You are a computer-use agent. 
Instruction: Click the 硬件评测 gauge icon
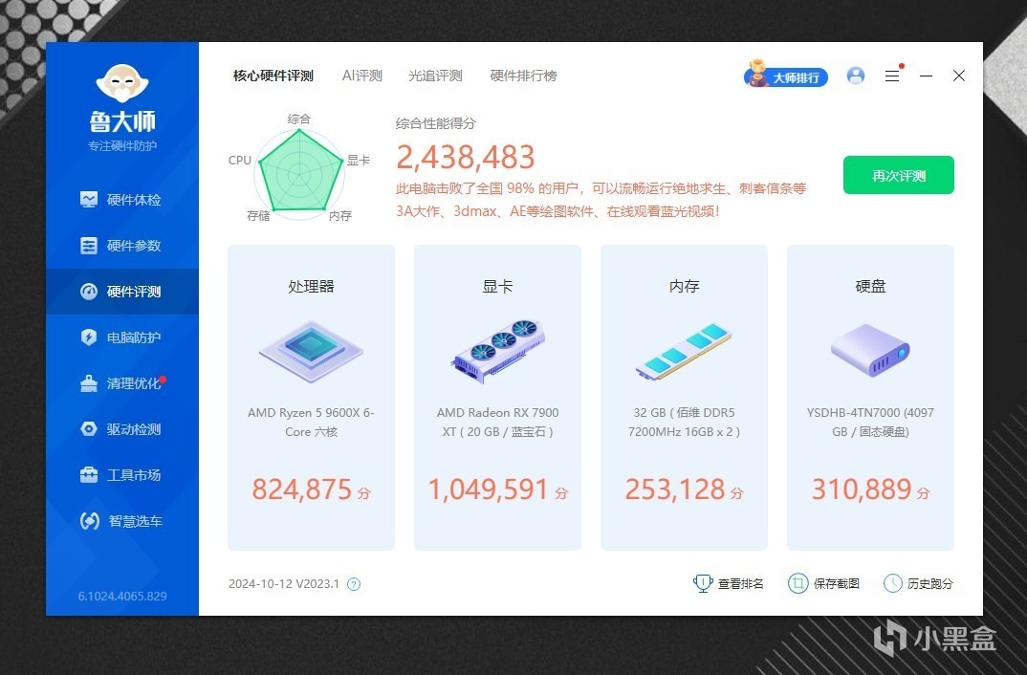(x=88, y=292)
